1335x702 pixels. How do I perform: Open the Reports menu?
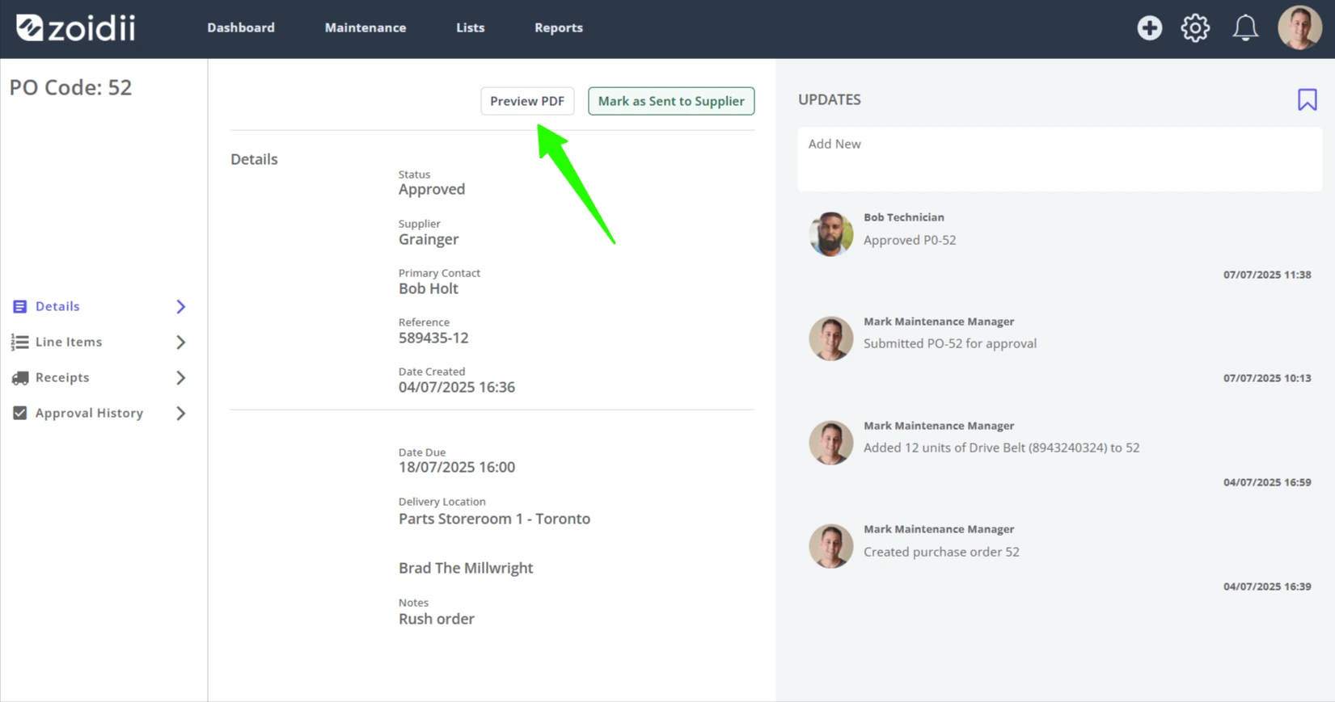point(559,27)
